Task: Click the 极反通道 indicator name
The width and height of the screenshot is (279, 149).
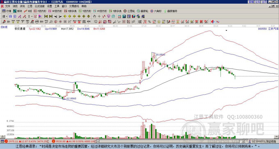Action: (x=20, y=29)
